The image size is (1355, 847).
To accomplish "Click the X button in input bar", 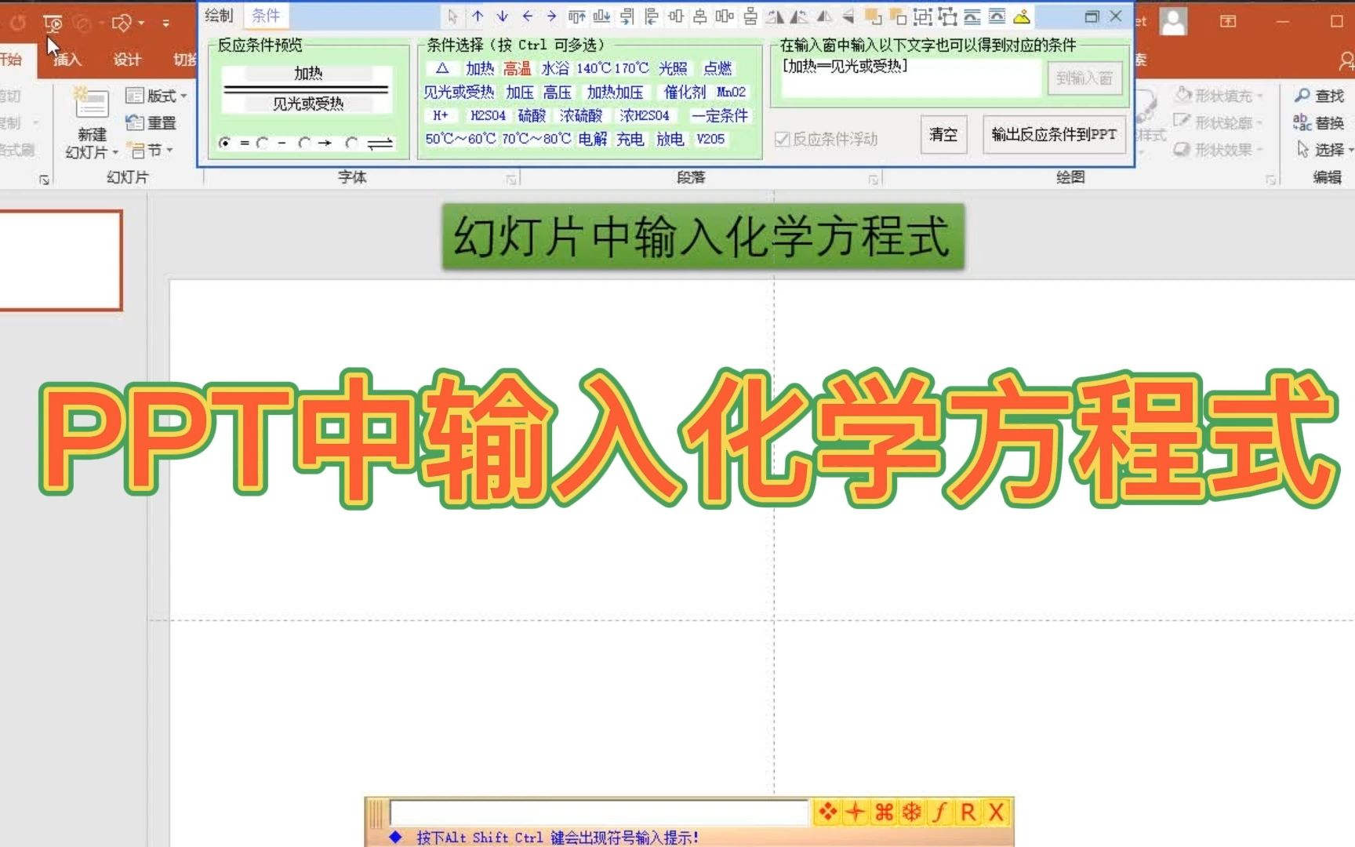I will pyautogui.click(x=996, y=812).
